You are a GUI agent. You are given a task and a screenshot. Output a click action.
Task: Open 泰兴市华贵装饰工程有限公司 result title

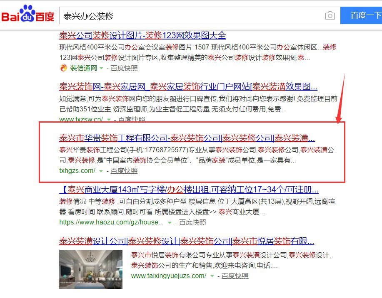pos(187,138)
